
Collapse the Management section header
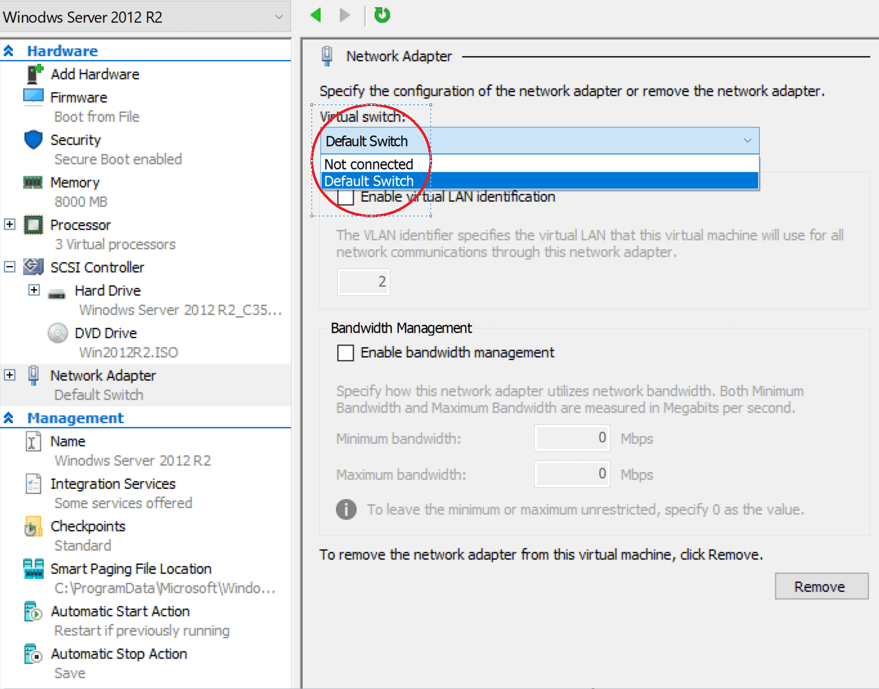coord(8,418)
